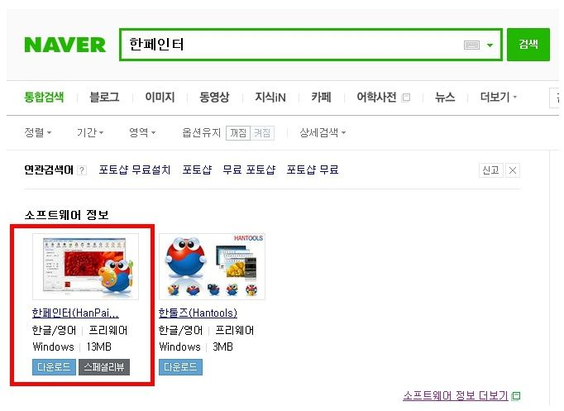The width and height of the screenshot is (564, 411).
Task: Turn 옵션유지 on with 켜짐
Action: (262, 133)
